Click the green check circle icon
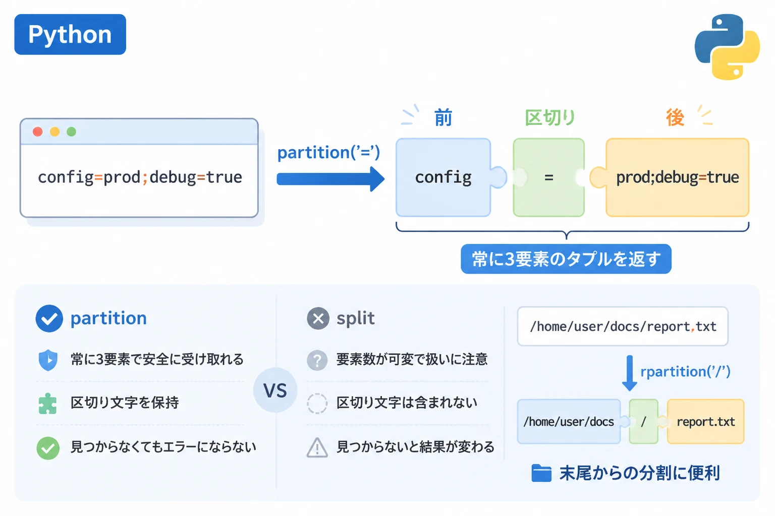The height and width of the screenshot is (516, 775). [x=48, y=448]
